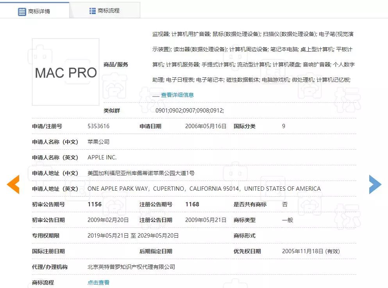Click the 优先权日期 label
Viewport: 388px width, 288px height.
click(247, 251)
